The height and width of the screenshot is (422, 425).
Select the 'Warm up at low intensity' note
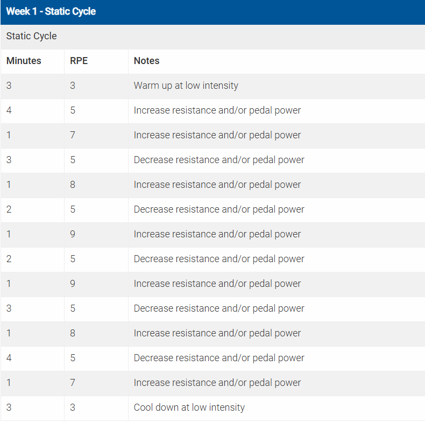186,86
